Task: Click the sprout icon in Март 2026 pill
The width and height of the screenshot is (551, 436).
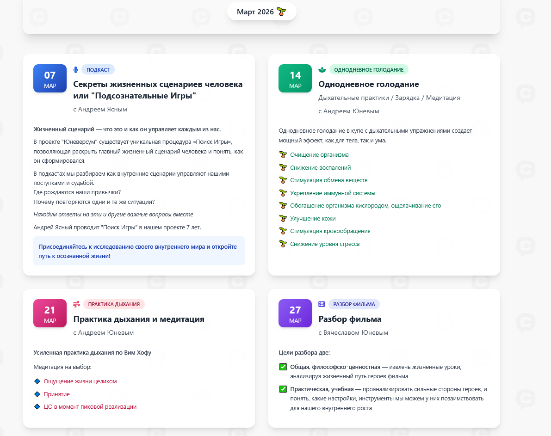Action: point(281,12)
